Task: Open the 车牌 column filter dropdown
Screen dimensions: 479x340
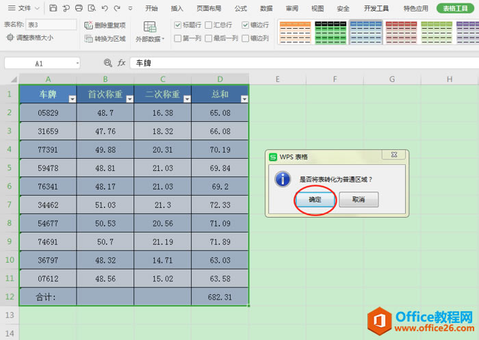Action: click(72, 99)
